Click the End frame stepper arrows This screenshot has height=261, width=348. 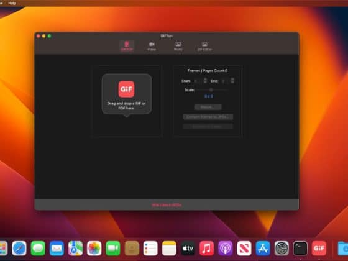(232, 81)
